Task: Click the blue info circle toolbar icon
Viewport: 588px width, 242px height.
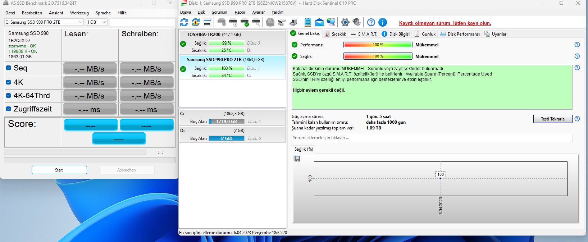Action: pyautogui.click(x=383, y=22)
